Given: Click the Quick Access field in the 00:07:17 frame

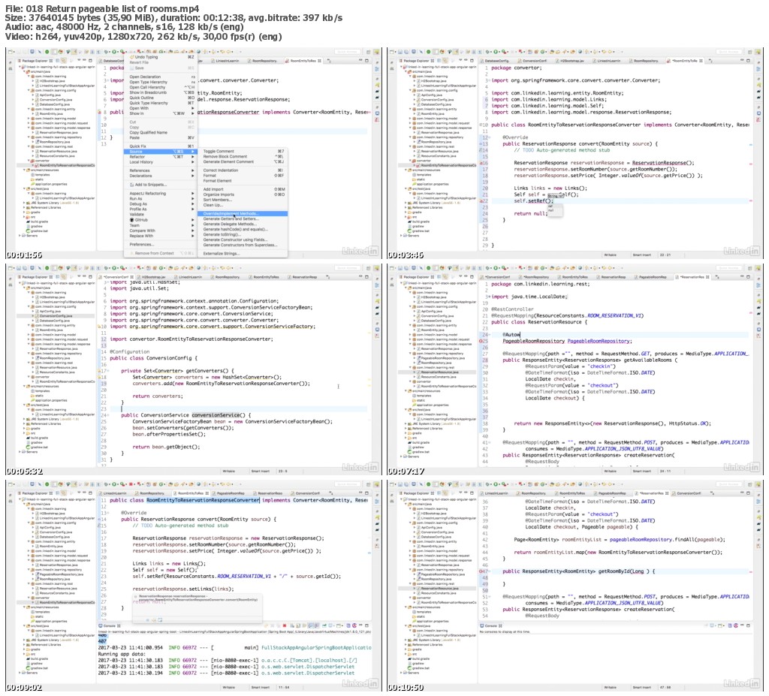Looking at the screenshot, I should click(x=728, y=268).
